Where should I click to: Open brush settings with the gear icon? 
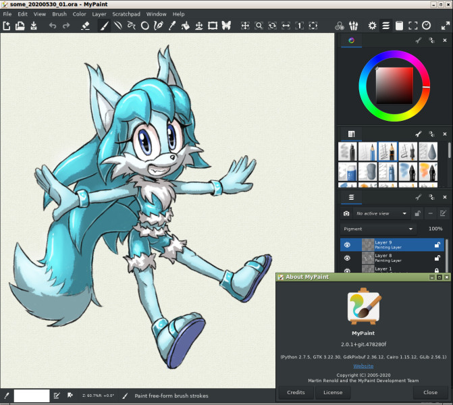[372, 26]
